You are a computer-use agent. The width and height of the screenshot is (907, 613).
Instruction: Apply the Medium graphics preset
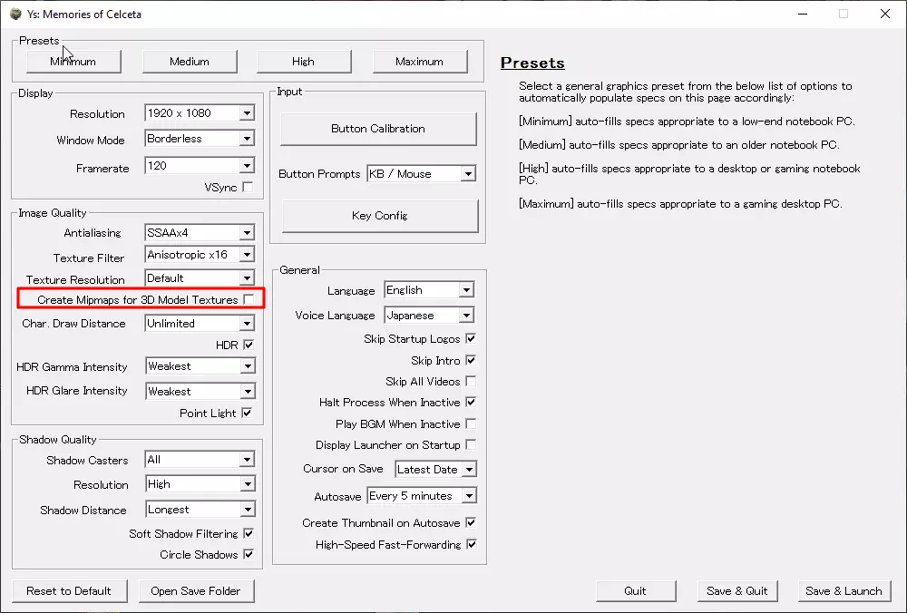click(190, 62)
